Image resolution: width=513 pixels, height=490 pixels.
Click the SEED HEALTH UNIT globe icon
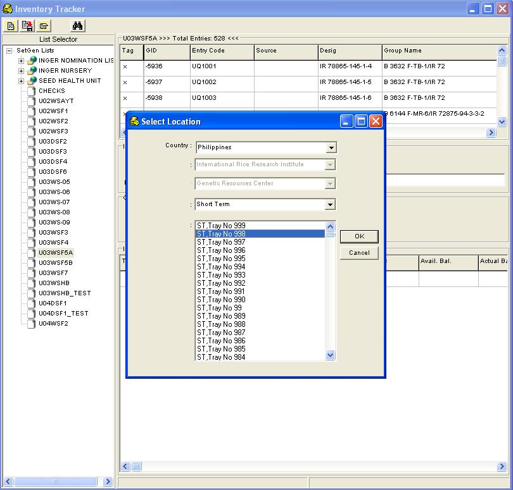32,81
